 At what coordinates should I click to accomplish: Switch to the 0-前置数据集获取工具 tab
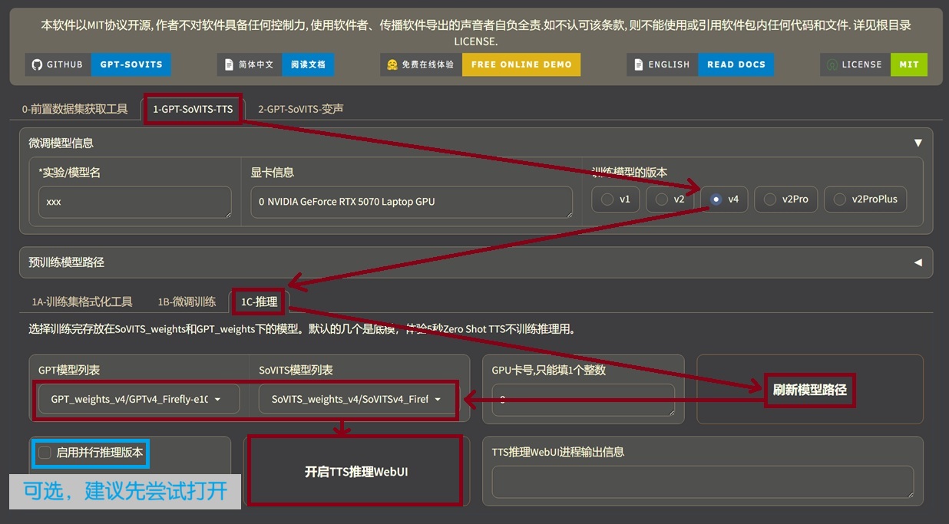click(74, 109)
